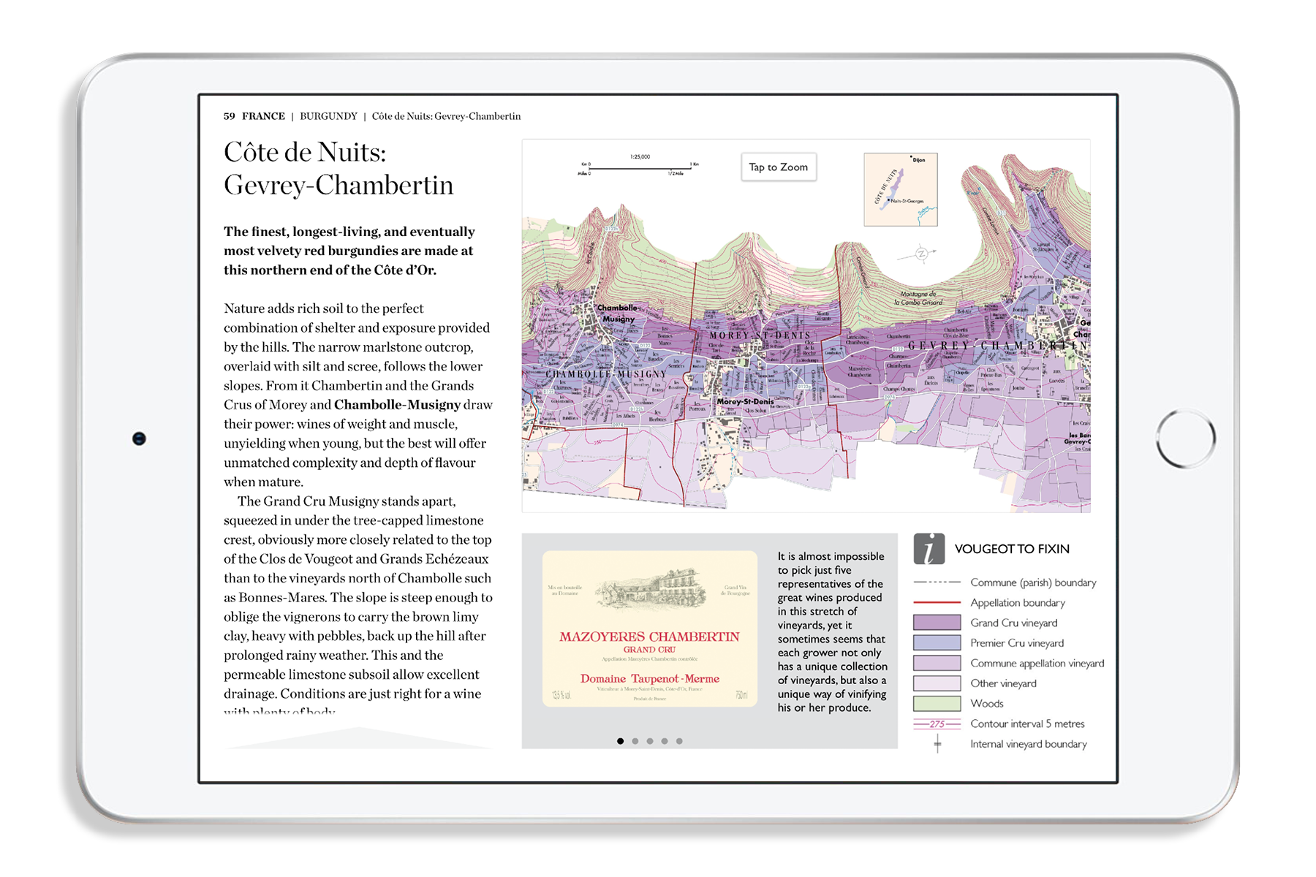Viewport: 1316px width, 877px height.
Task: Click the Internal vineyard boundary cross symbol
Action: (x=937, y=745)
